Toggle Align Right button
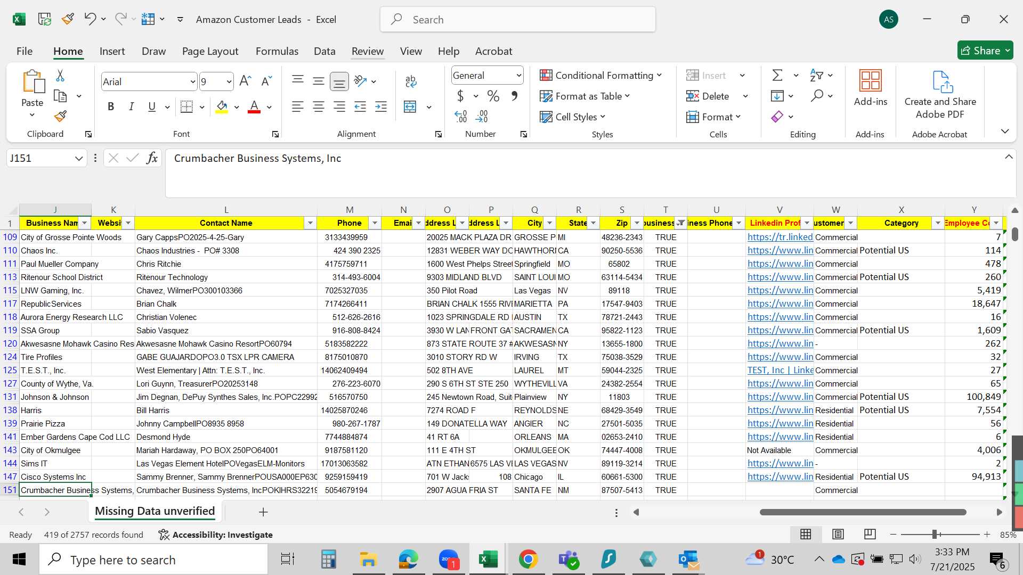 (x=339, y=107)
